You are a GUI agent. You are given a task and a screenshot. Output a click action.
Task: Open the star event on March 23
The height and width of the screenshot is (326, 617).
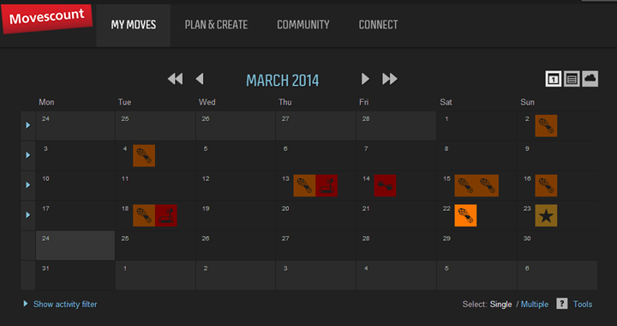546,215
